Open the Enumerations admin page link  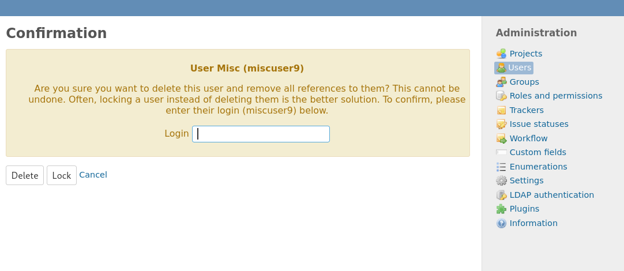[538, 167]
